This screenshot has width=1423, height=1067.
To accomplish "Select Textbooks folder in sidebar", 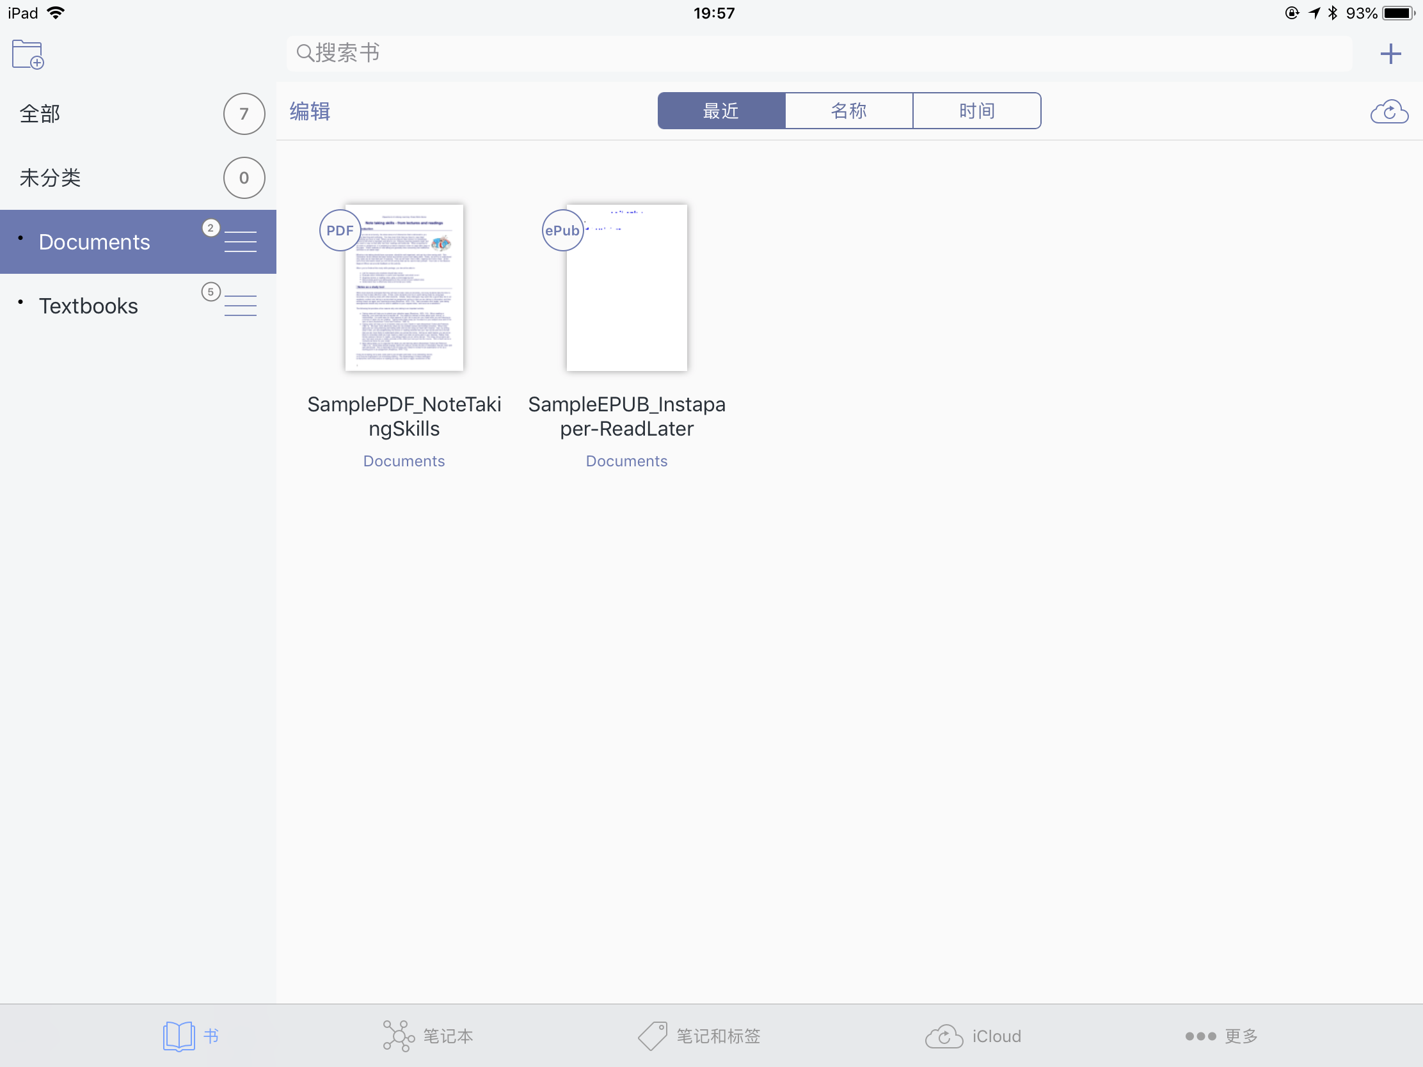I will pos(88,306).
